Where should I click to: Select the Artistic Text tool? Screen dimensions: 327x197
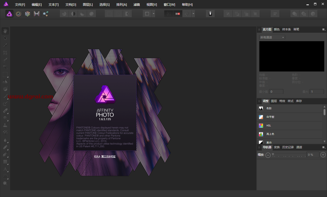[x=5, y=169]
